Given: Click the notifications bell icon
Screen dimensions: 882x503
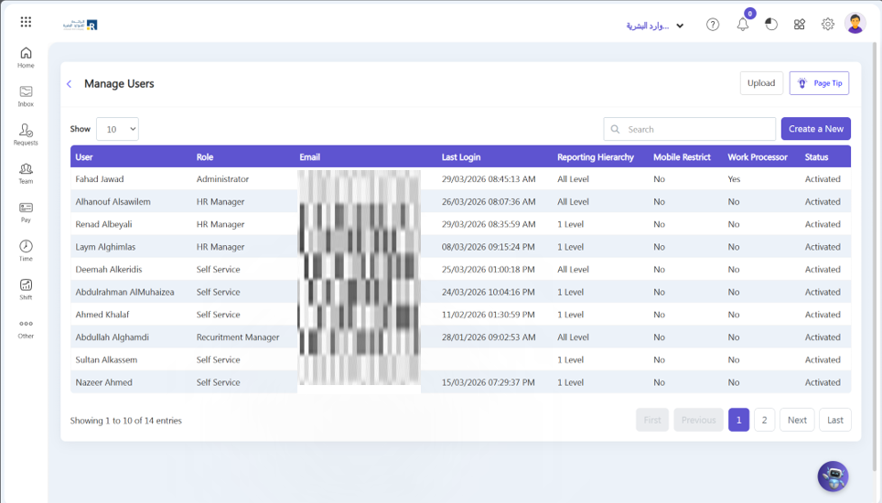Looking at the screenshot, I should click(743, 25).
